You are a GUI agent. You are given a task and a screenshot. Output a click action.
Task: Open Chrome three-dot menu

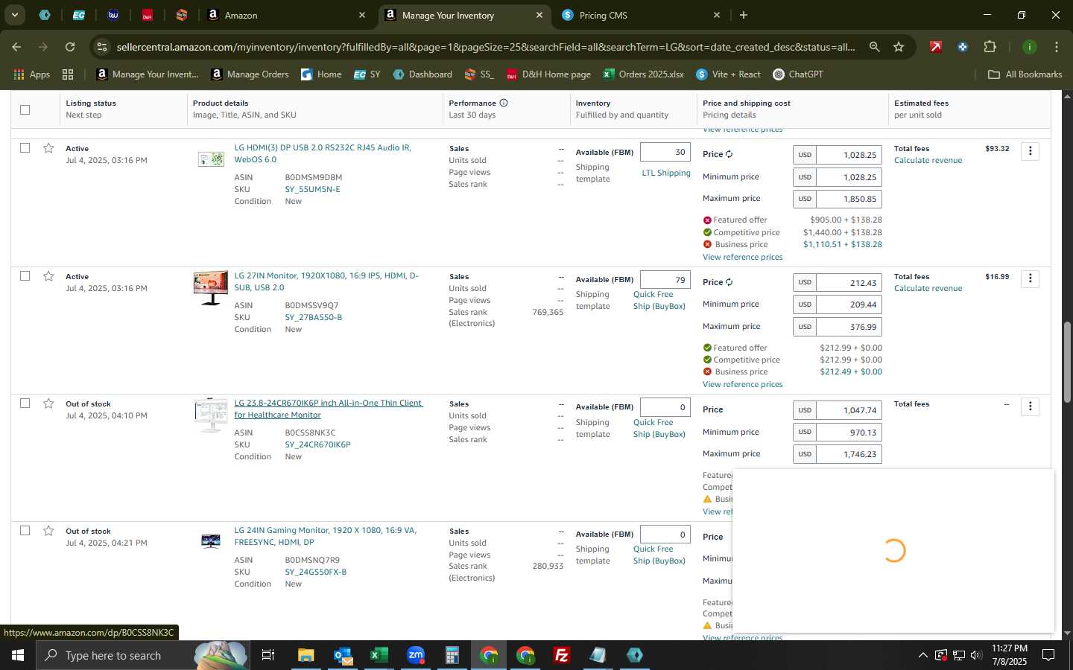click(x=1056, y=47)
